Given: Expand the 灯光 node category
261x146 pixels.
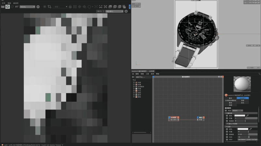Looking at the screenshot, I should point(134,91).
